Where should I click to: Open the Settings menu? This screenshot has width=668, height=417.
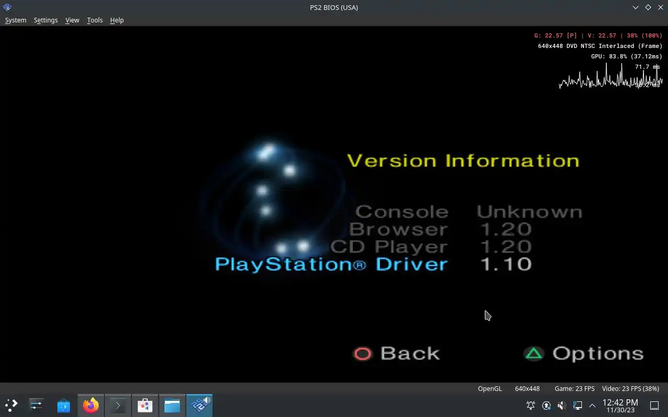[x=45, y=20]
